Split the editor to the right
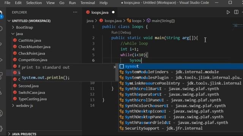The image size is (243, 136). coord(236,12)
